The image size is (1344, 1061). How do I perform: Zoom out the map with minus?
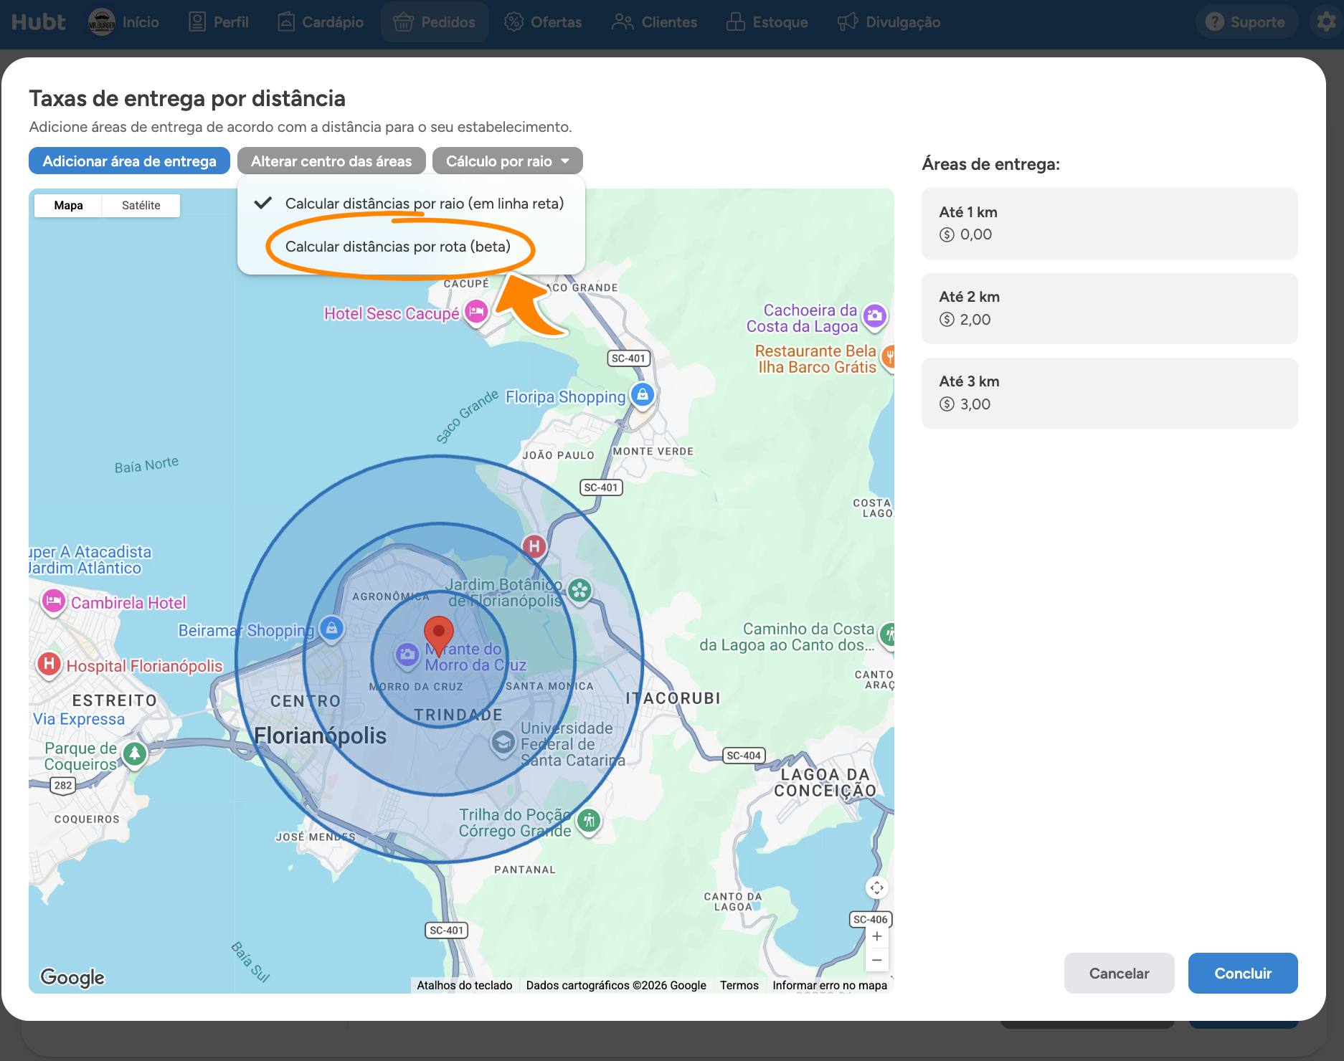coord(876,960)
